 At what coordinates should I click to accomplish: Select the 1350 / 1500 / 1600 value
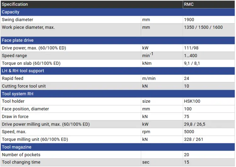(x=203, y=27)
